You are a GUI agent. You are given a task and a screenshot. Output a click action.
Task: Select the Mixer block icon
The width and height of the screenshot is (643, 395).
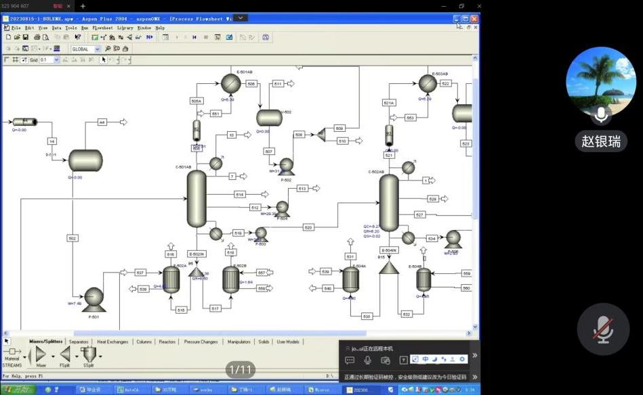(41, 354)
